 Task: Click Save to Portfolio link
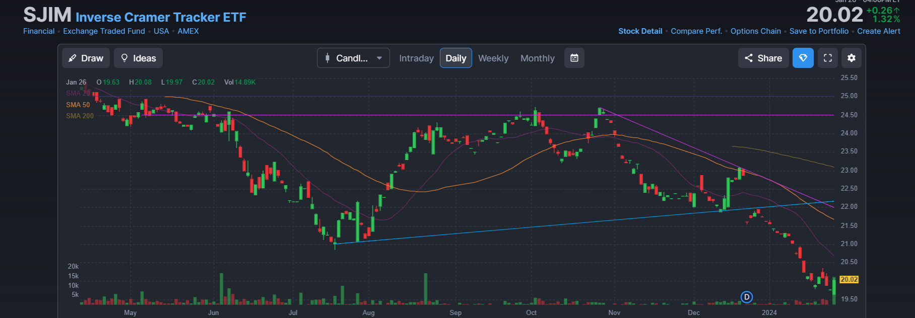pyautogui.click(x=819, y=31)
